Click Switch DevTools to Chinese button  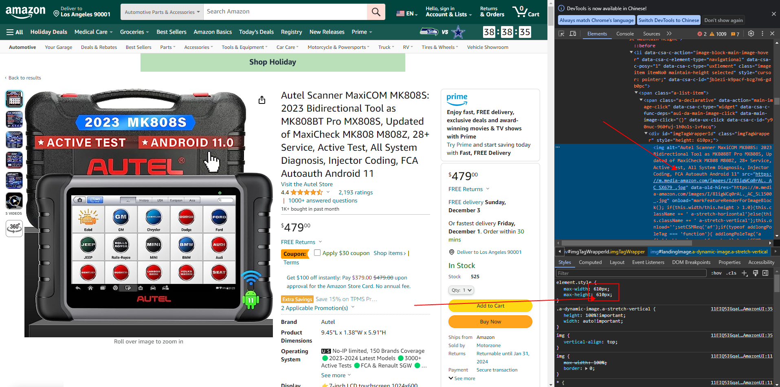669,20
